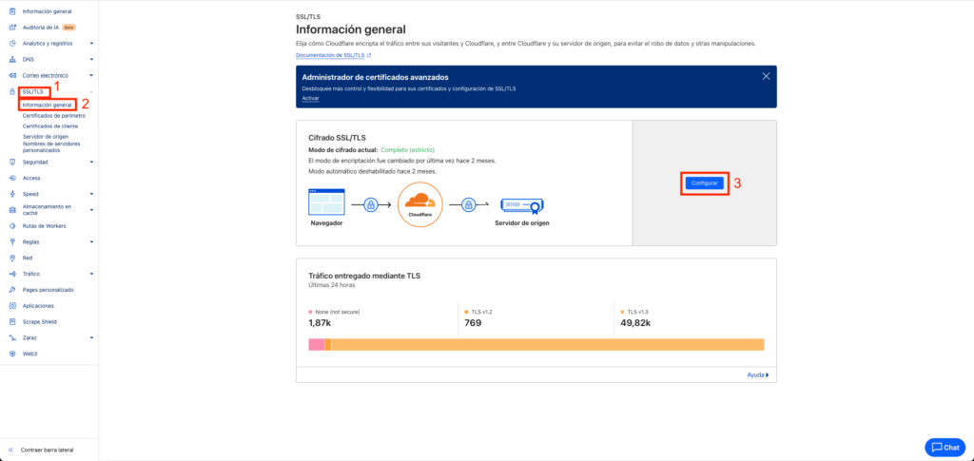Click the Red location pin icon
The width and height of the screenshot is (974, 461).
pos(12,259)
